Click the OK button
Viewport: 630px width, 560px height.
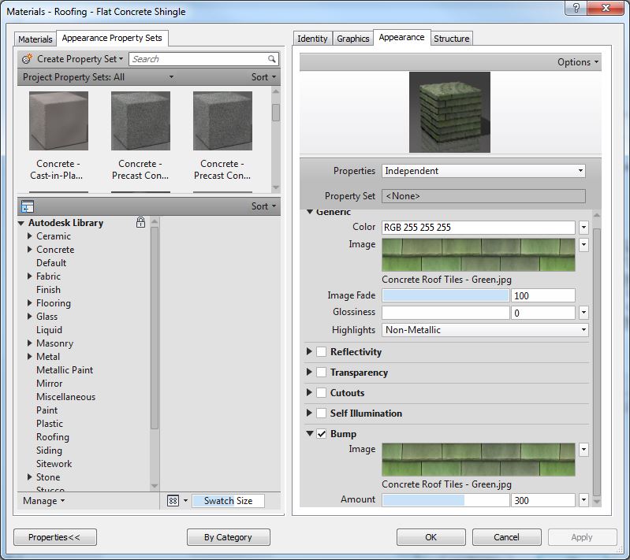[x=431, y=537]
